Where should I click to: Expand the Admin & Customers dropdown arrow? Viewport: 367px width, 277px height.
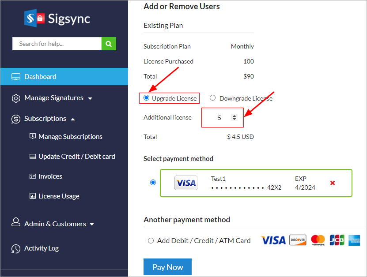click(x=92, y=225)
